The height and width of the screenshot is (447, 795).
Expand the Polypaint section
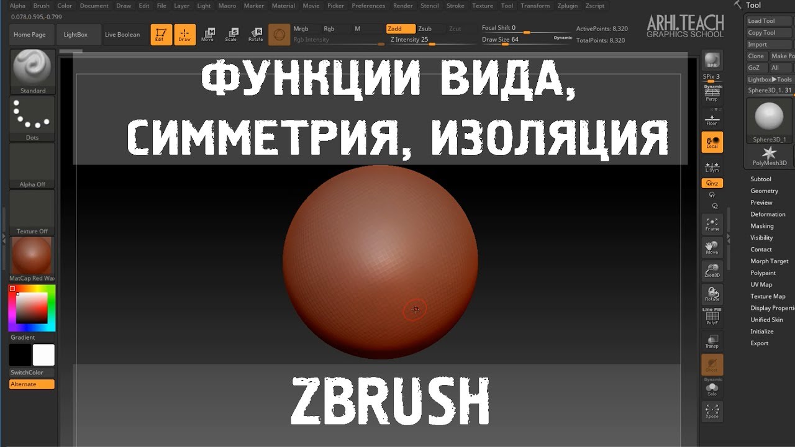[x=763, y=273]
